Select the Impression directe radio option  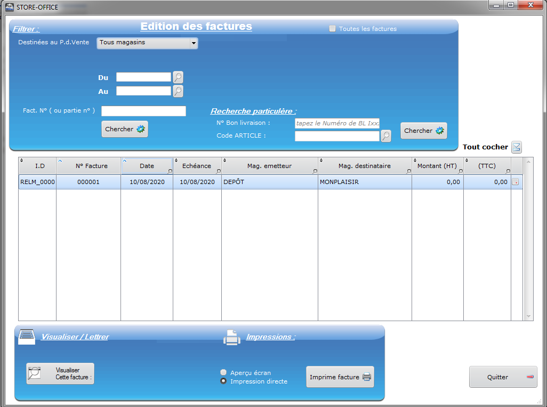coord(224,381)
